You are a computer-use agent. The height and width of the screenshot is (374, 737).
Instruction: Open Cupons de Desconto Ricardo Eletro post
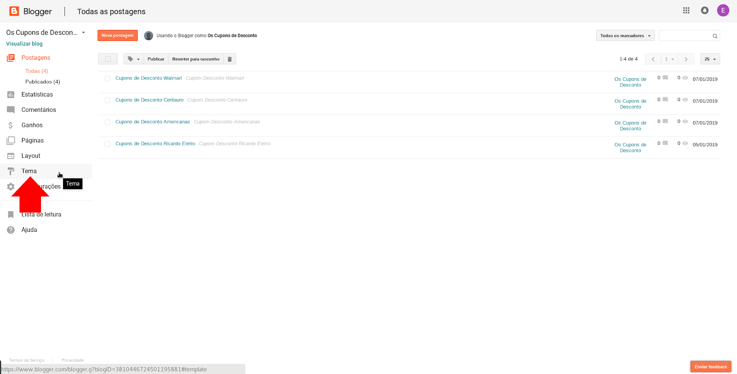(x=155, y=144)
